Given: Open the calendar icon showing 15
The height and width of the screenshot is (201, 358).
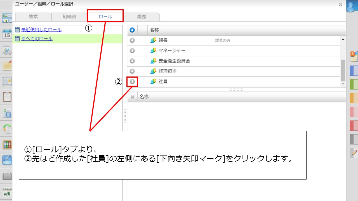Looking at the screenshot, I should coord(7,34).
